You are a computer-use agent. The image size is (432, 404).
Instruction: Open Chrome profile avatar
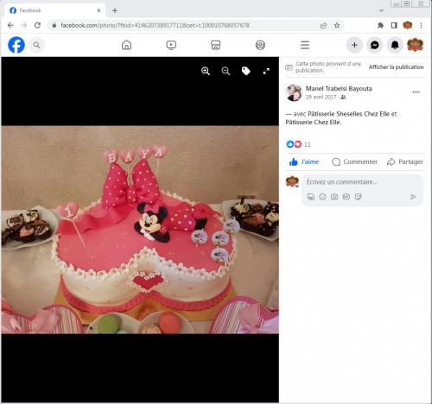click(408, 25)
